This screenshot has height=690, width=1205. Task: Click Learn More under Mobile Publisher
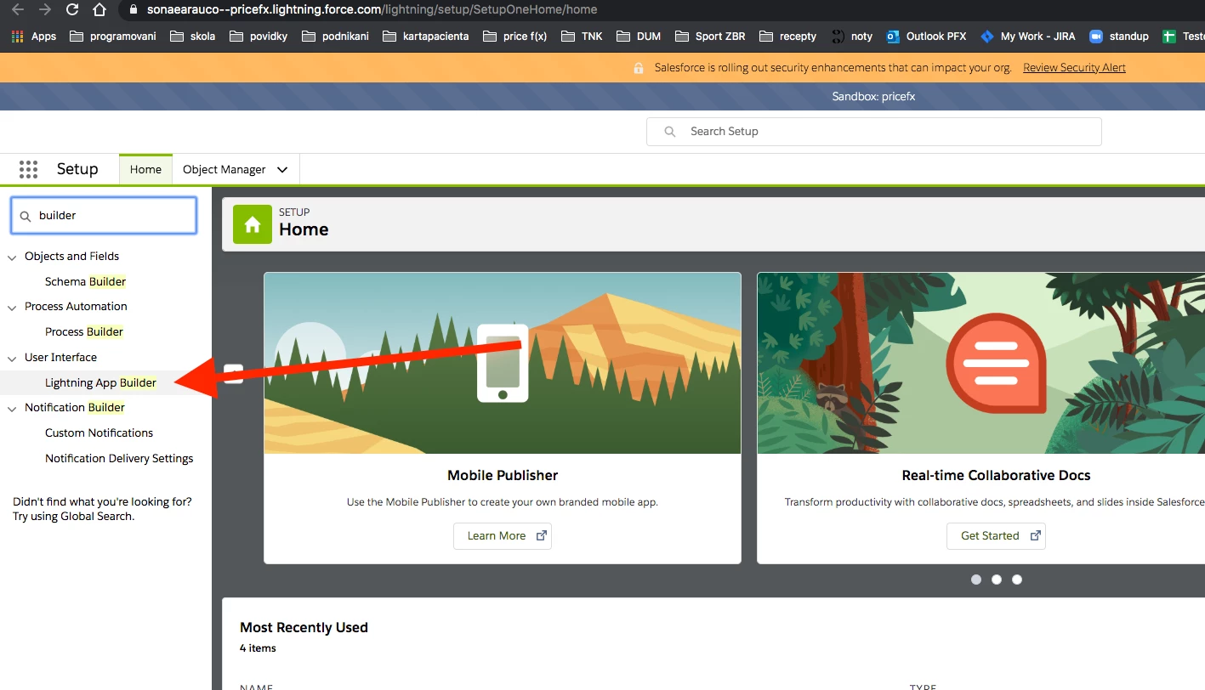(x=496, y=535)
